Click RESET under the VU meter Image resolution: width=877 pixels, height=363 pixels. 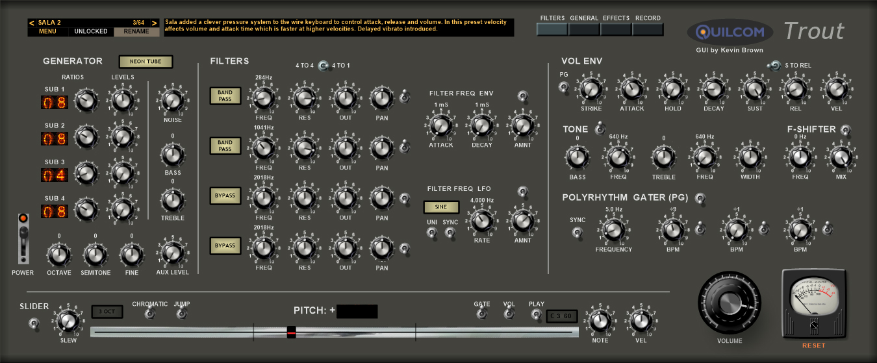(814, 345)
